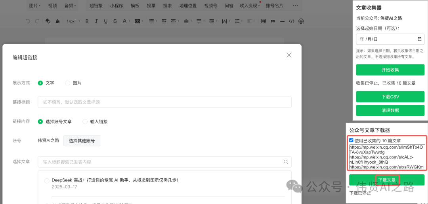
Task: Click the article title search field
Action: [164, 162]
